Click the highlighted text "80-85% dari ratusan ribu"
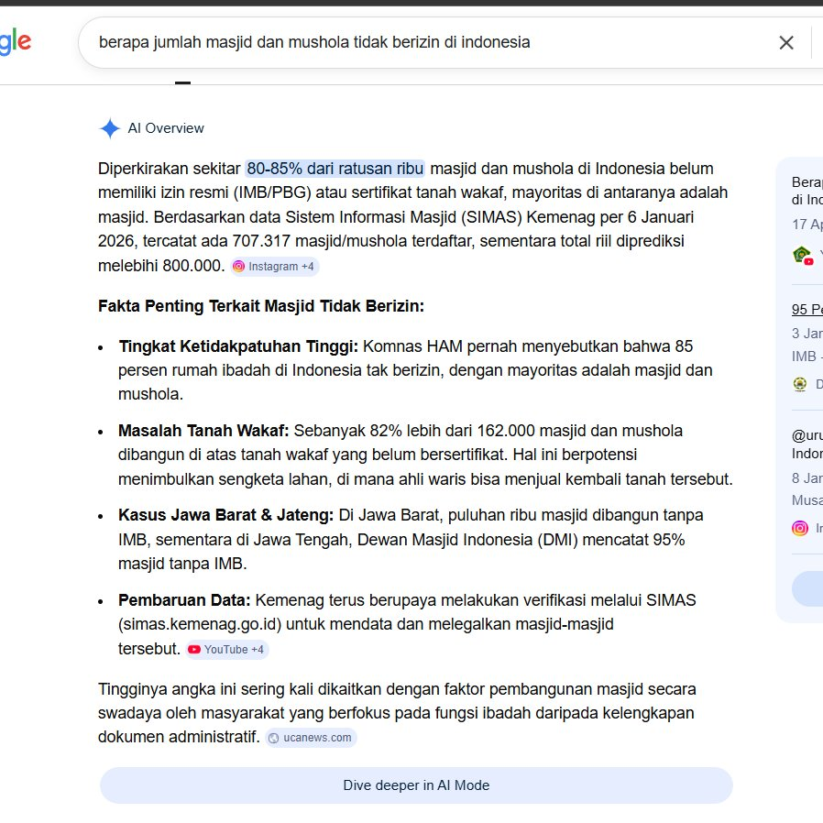This screenshot has width=823, height=823. click(x=335, y=169)
